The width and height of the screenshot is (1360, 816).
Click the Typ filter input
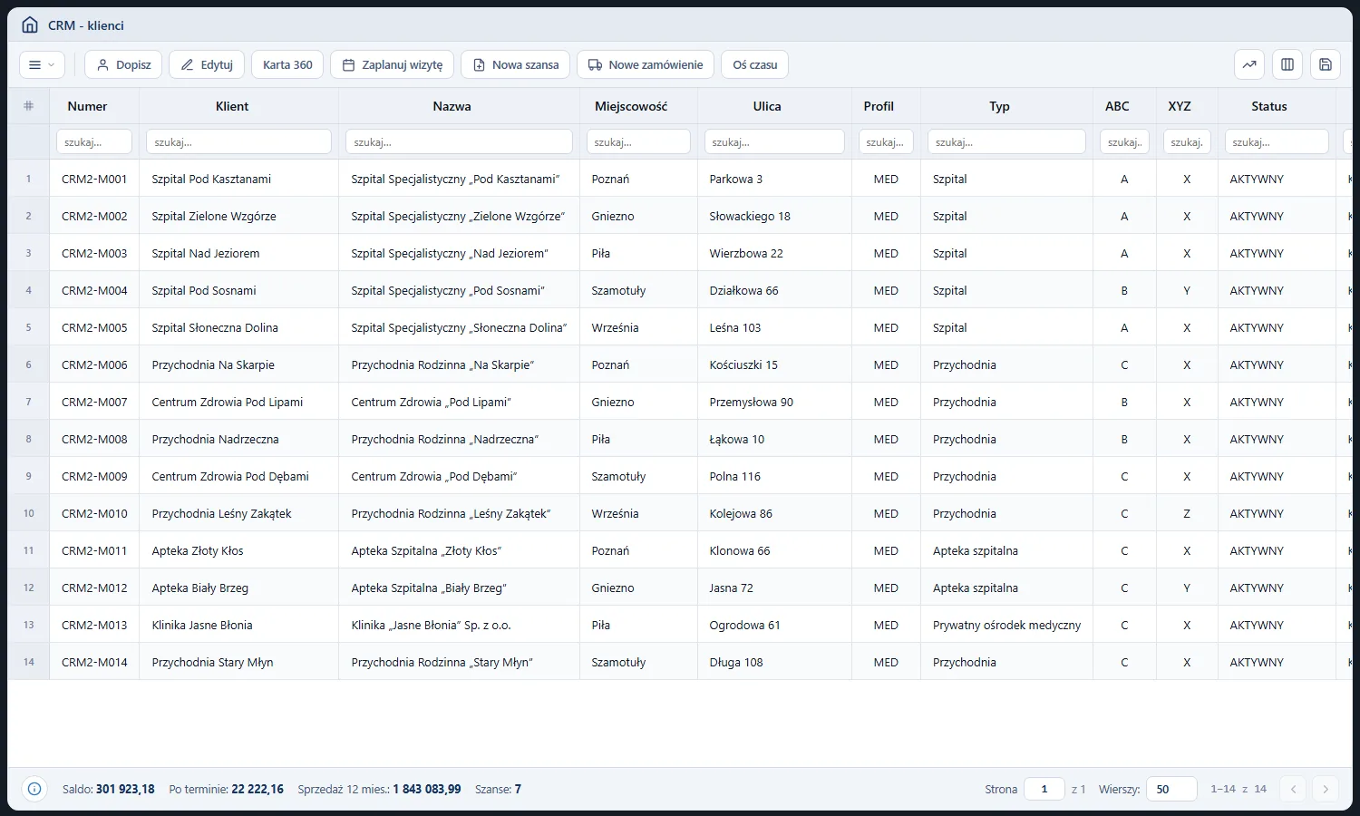[1006, 142]
